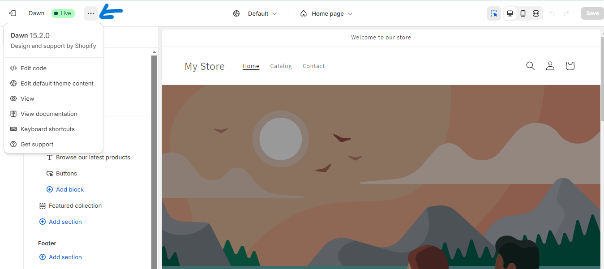
Task: Click the code brackets icon beside Edit code
Action: 13,68
